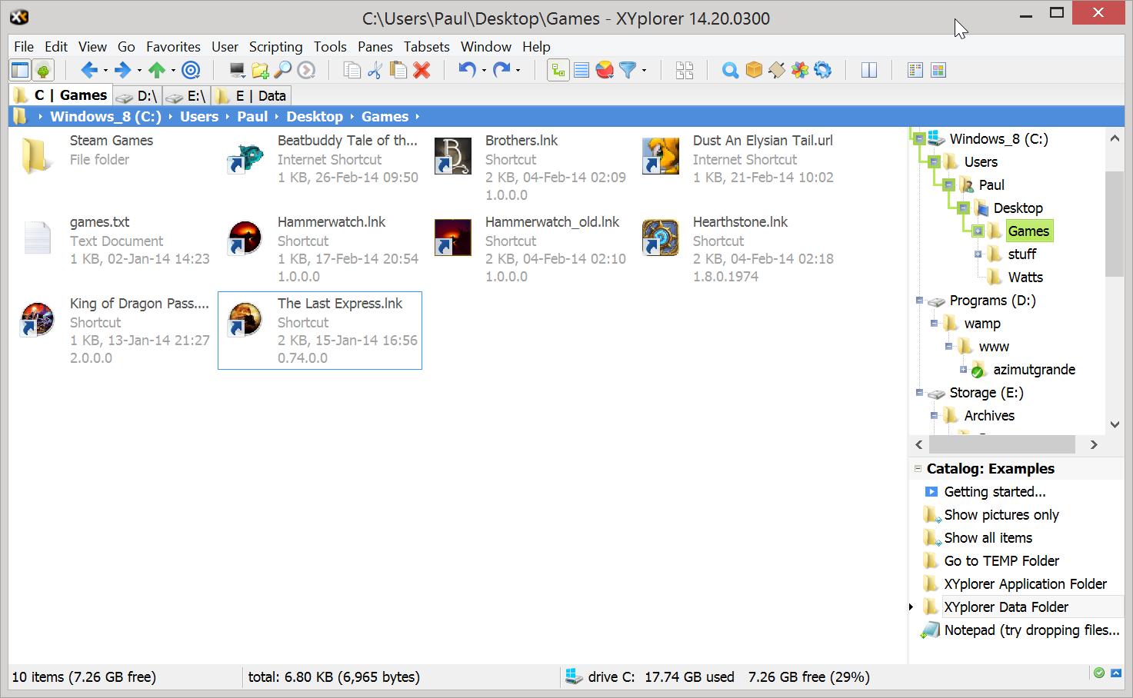The height and width of the screenshot is (698, 1133).
Task: Switch to the E | Data tab
Action: tap(251, 95)
